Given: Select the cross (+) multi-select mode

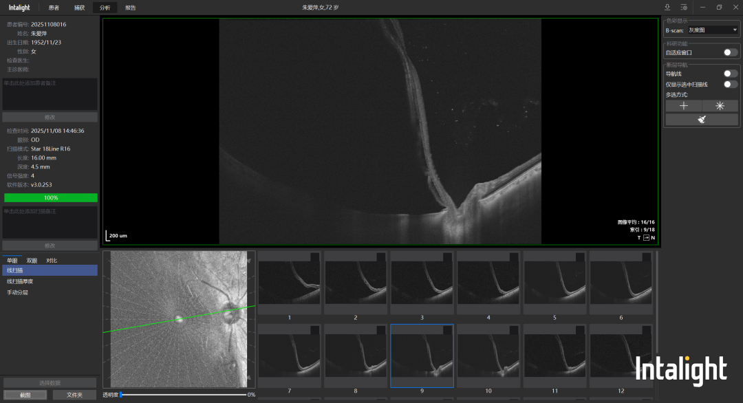Looking at the screenshot, I should tap(684, 106).
